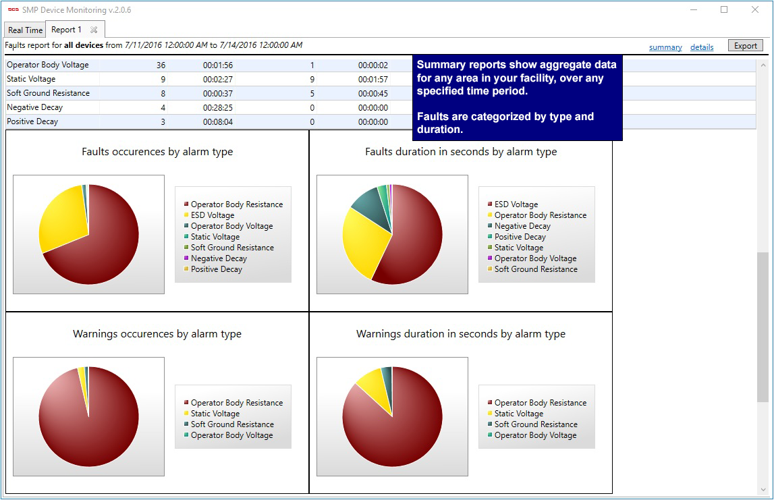Open the summary report link
Screen dimensions: 774x500
tap(665, 47)
